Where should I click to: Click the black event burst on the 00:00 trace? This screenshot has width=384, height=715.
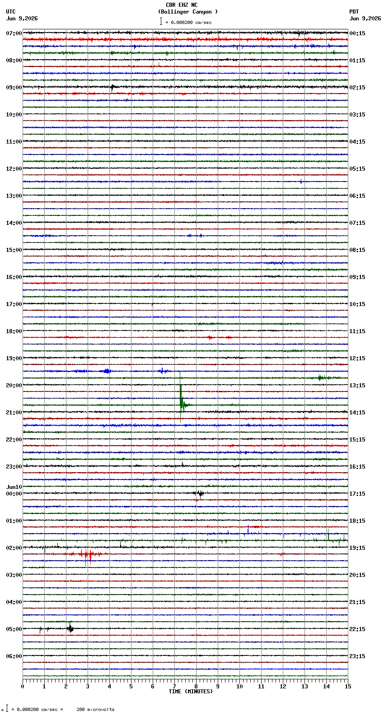point(199,493)
